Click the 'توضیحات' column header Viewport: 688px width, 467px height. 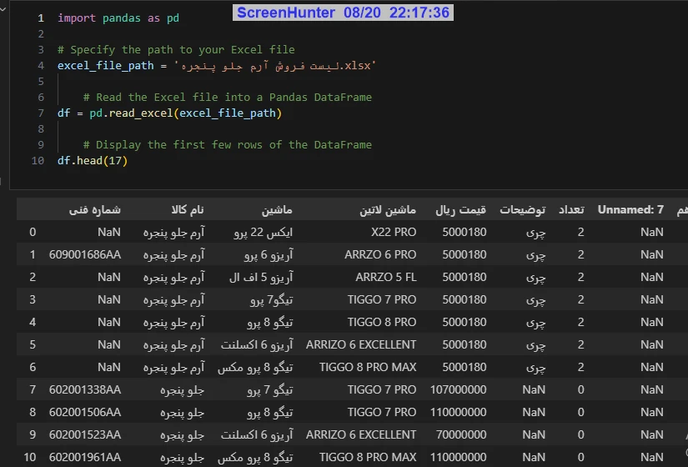tap(522, 209)
